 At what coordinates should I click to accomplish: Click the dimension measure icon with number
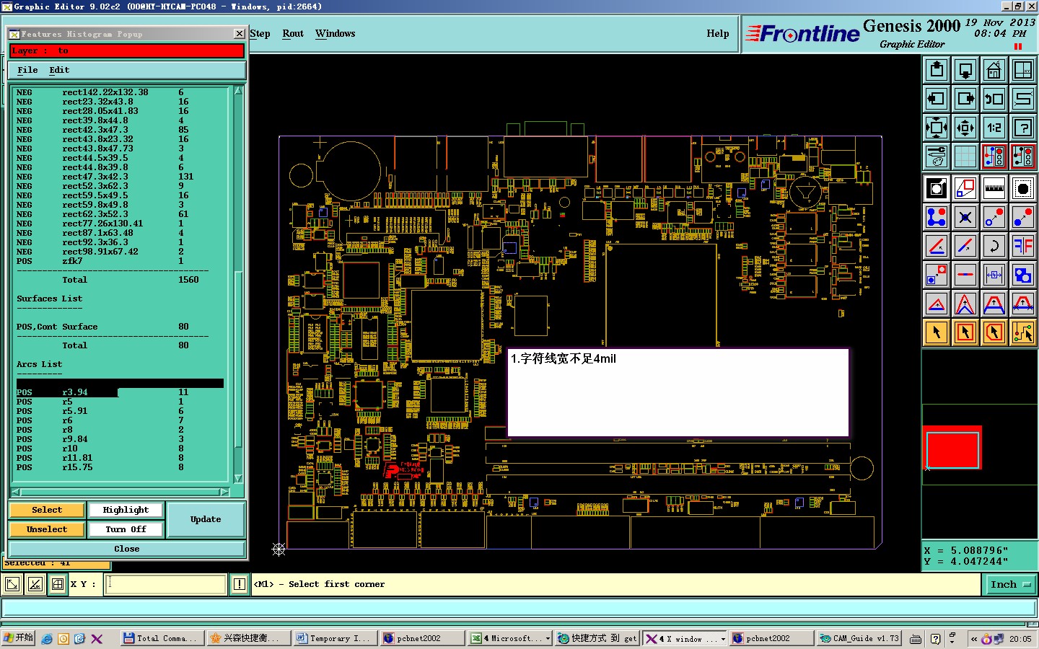994,275
